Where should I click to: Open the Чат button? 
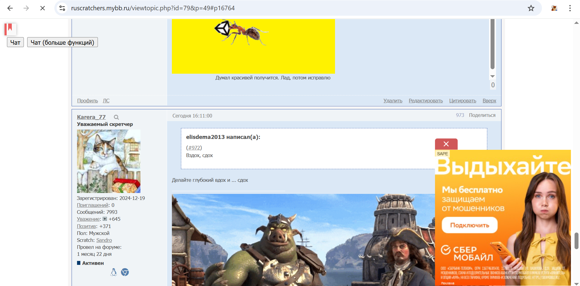(15, 42)
